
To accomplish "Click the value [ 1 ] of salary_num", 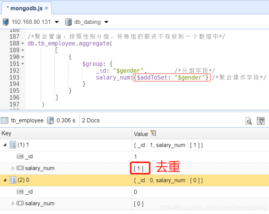I will click(138, 169).
